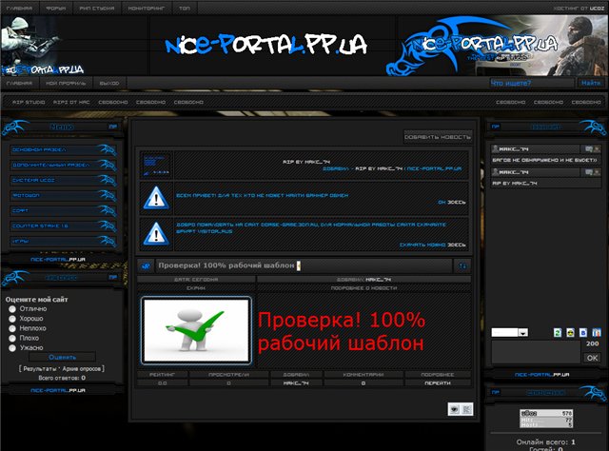Open 'Основной раздел' in the left menu
Screen dimensions: 609x451
click(63, 149)
